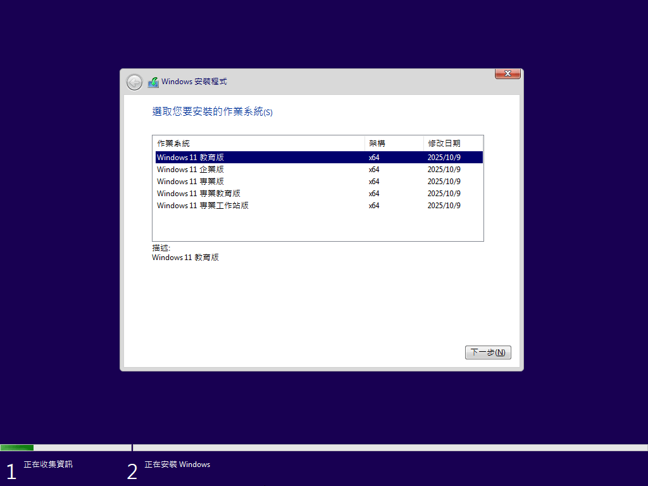
Task: Click x64 cell in the 企業版 row
Action: [x=374, y=170]
